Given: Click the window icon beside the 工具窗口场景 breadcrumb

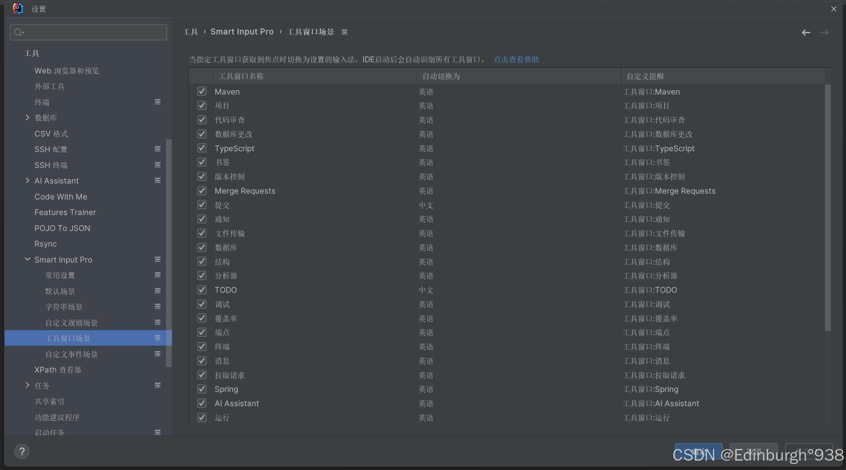Looking at the screenshot, I should click(345, 32).
